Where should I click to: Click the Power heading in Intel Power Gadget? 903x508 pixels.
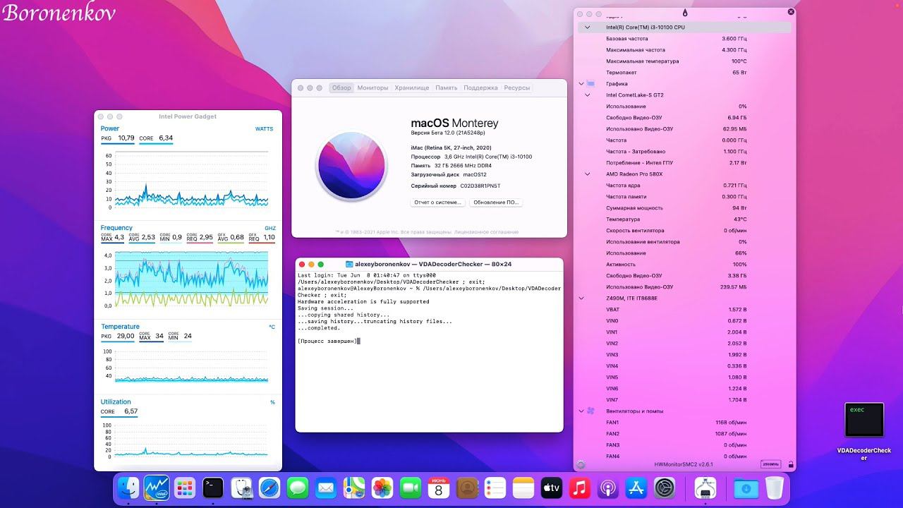[110, 128]
